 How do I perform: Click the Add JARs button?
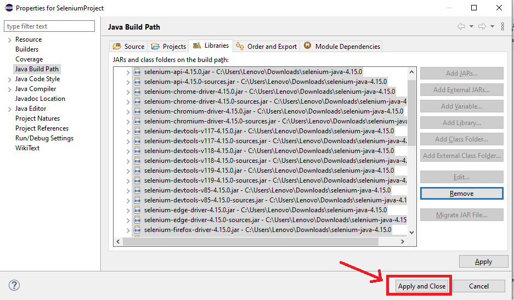(461, 73)
